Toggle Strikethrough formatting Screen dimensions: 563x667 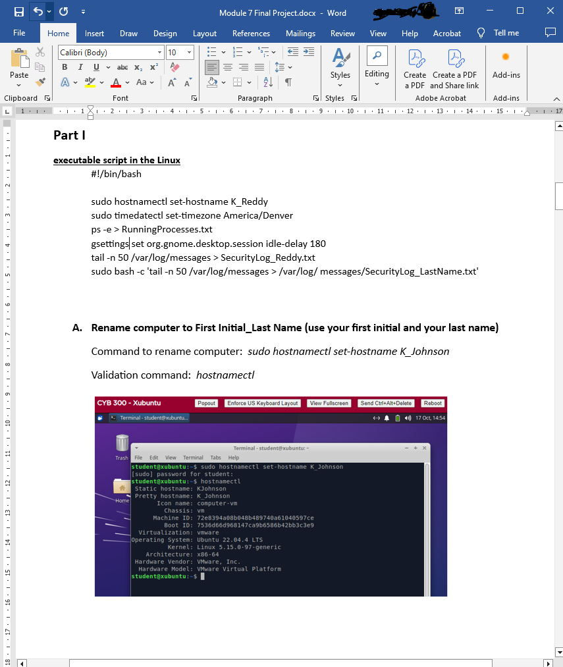click(122, 67)
